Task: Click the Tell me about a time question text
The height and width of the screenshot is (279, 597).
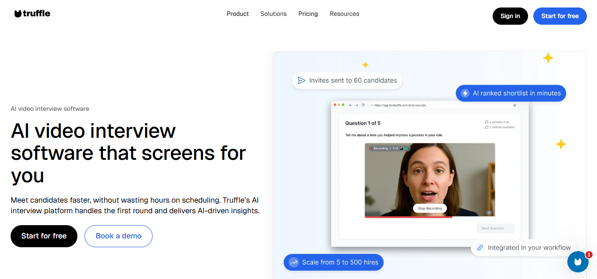Action: (394, 135)
